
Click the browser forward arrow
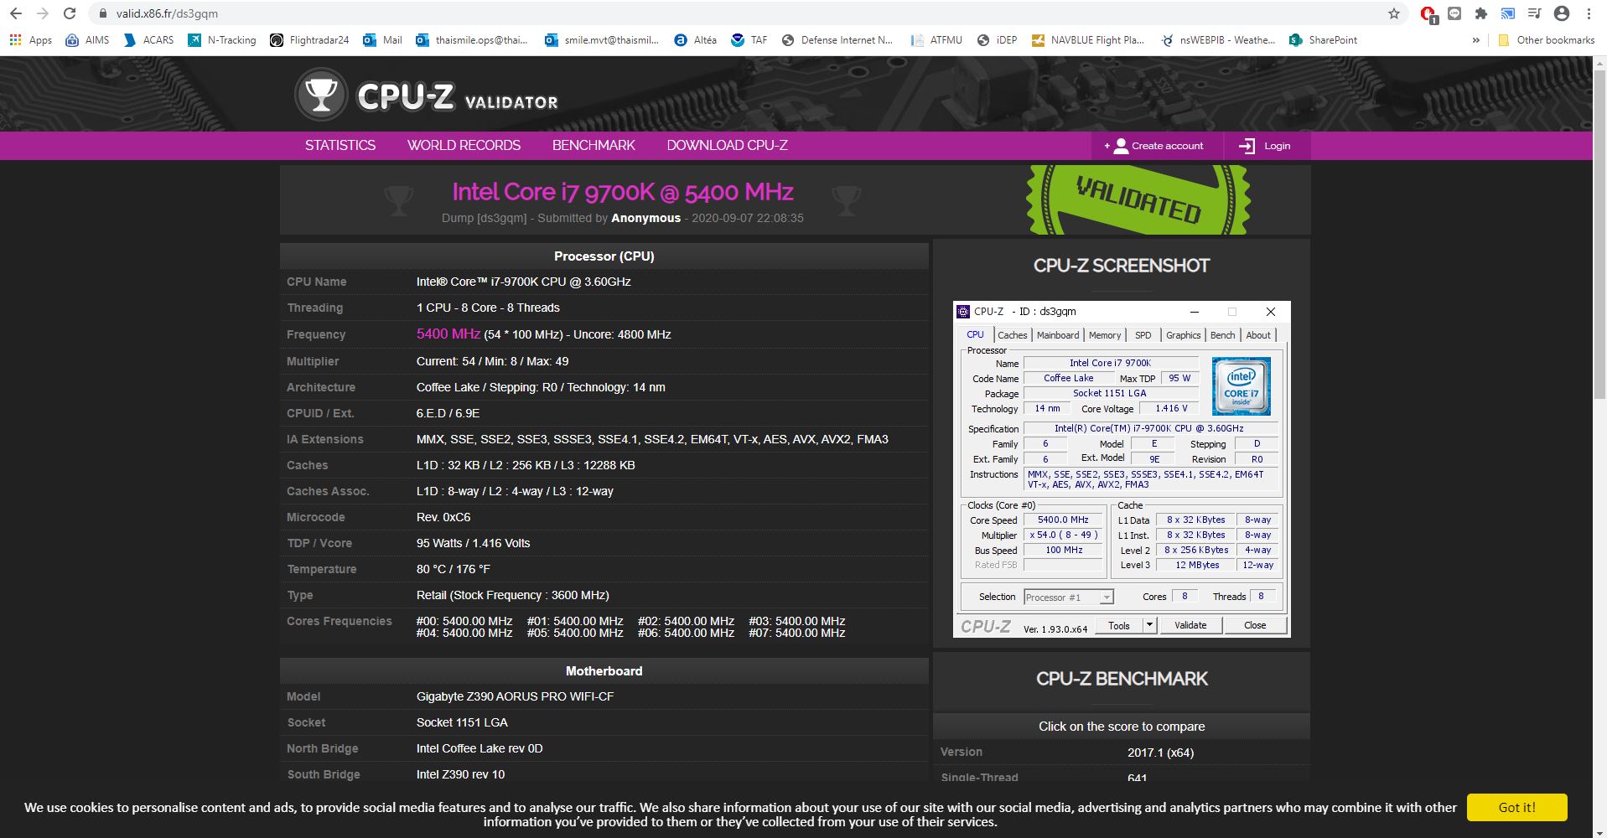point(43,13)
